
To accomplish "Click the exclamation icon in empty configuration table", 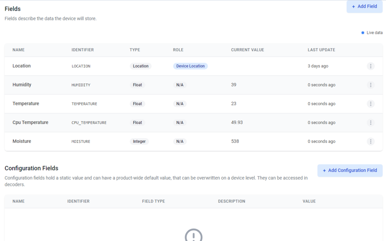I will (193, 235).
